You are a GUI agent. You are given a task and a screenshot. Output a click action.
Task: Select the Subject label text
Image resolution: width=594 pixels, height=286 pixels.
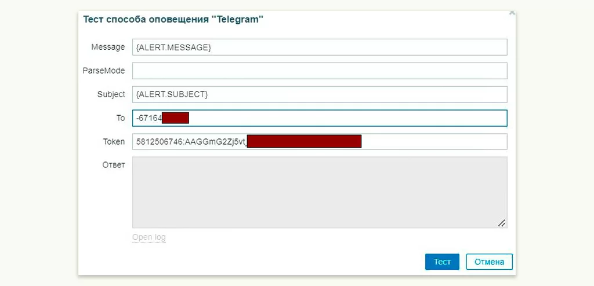click(x=111, y=94)
